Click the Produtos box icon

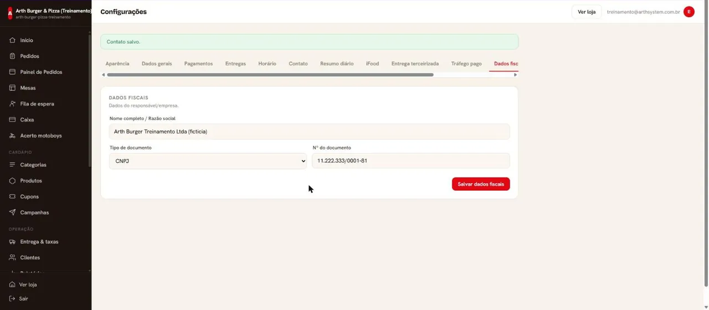tap(12, 181)
